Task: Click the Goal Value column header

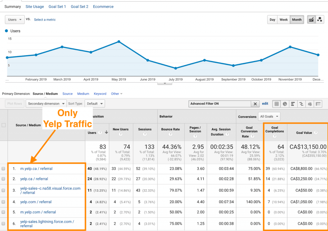Action: click(x=304, y=133)
